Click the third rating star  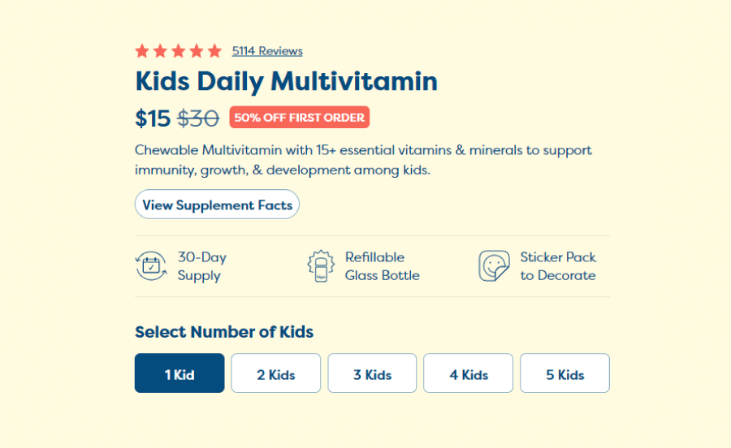179,51
